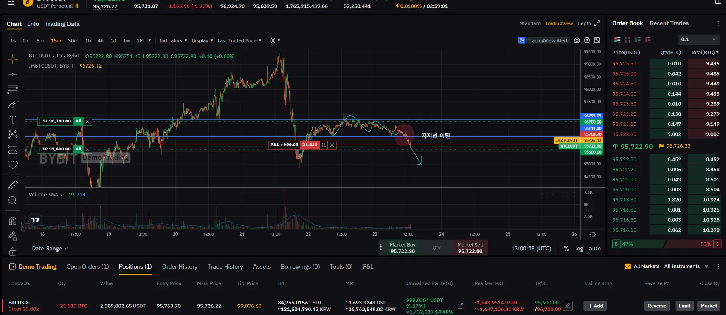The width and height of the screenshot is (726, 315).
Task: Toggle chart fullscreen layout icon
Action: click(597, 40)
